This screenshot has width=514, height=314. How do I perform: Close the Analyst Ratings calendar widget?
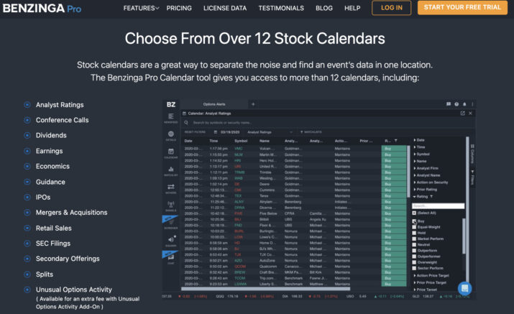[470, 114]
